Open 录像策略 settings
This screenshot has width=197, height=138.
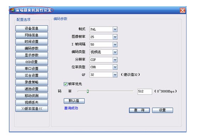pyautogui.click(x=32, y=82)
